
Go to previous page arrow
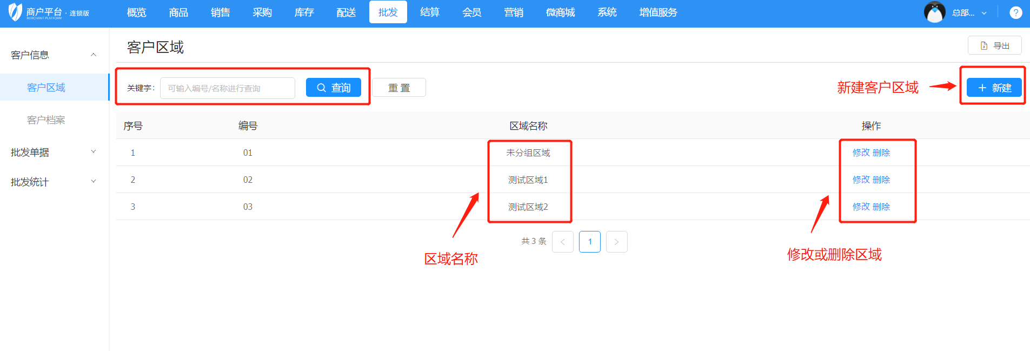click(x=562, y=242)
